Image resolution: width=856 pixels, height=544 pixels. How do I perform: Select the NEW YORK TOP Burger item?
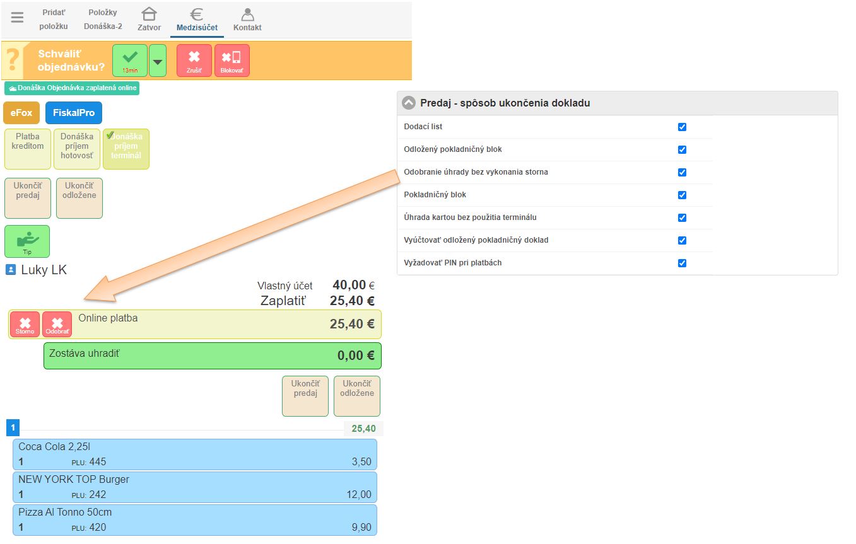[195, 487]
